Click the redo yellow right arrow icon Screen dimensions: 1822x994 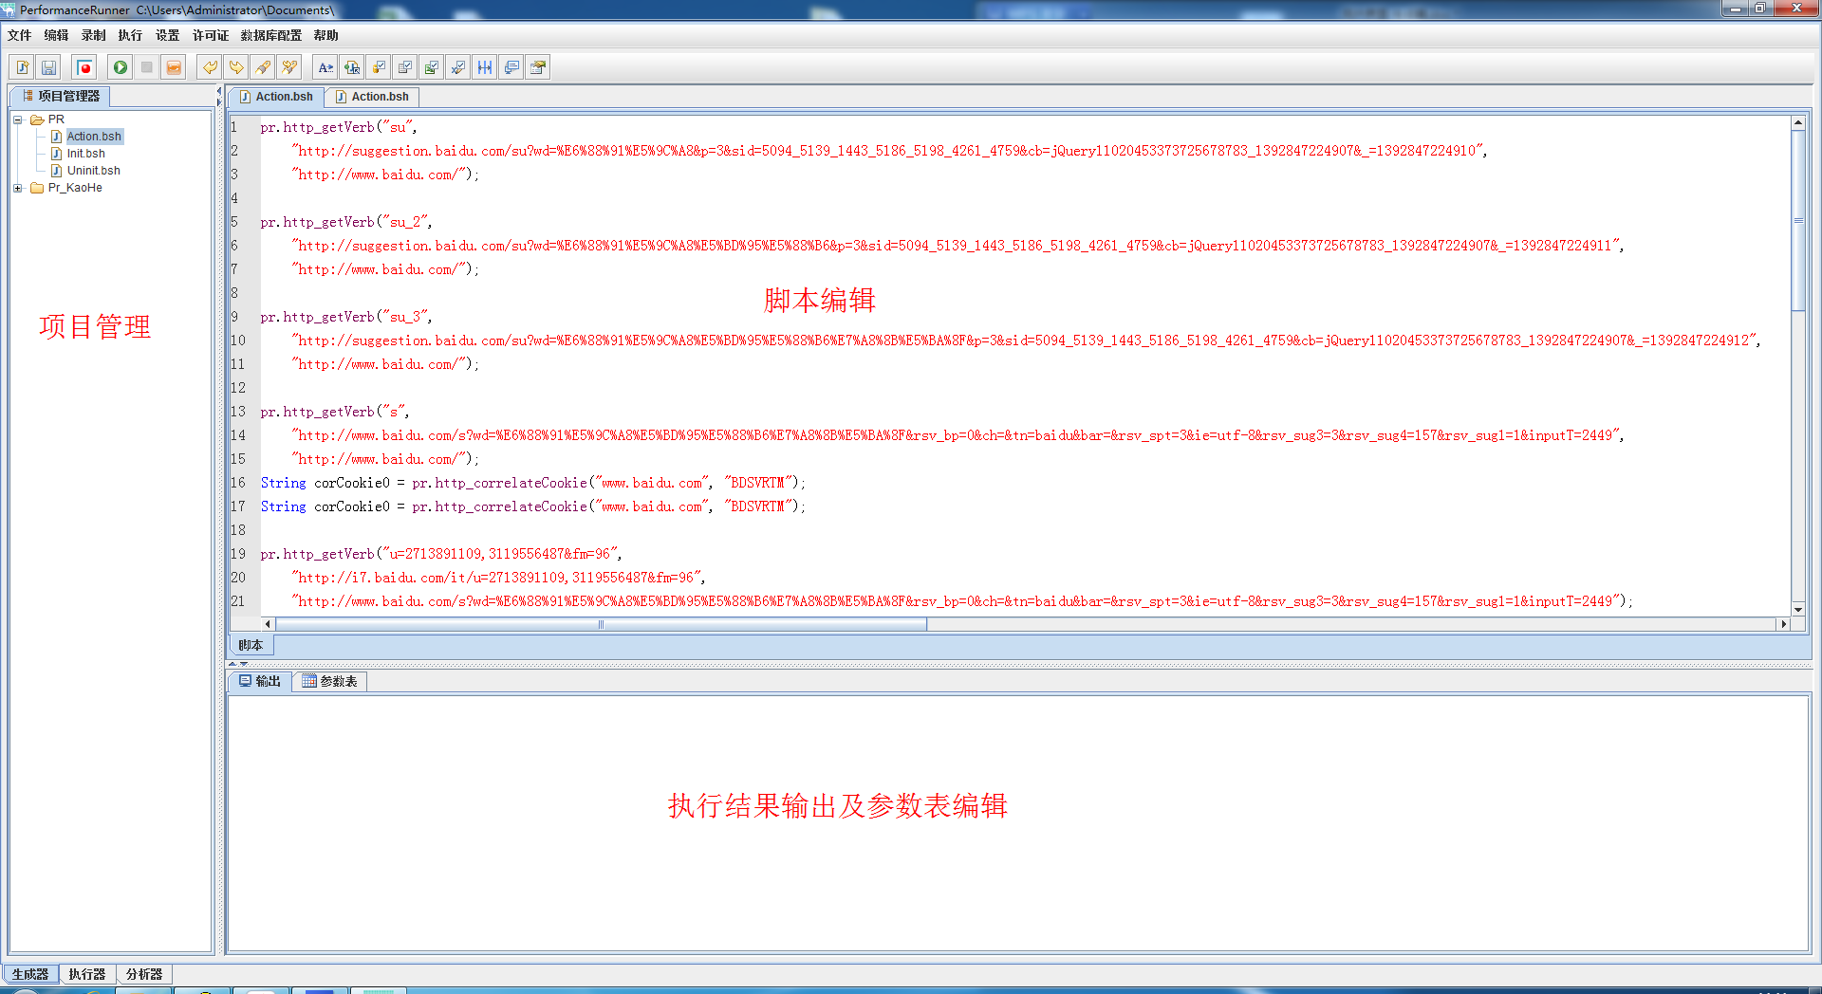pyautogui.click(x=236, y=67)
